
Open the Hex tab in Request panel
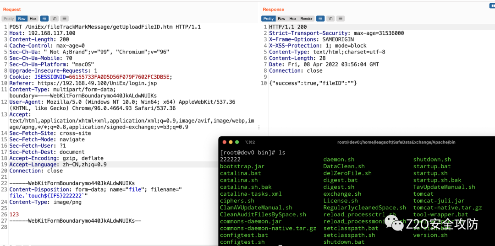tap(33, 19)
